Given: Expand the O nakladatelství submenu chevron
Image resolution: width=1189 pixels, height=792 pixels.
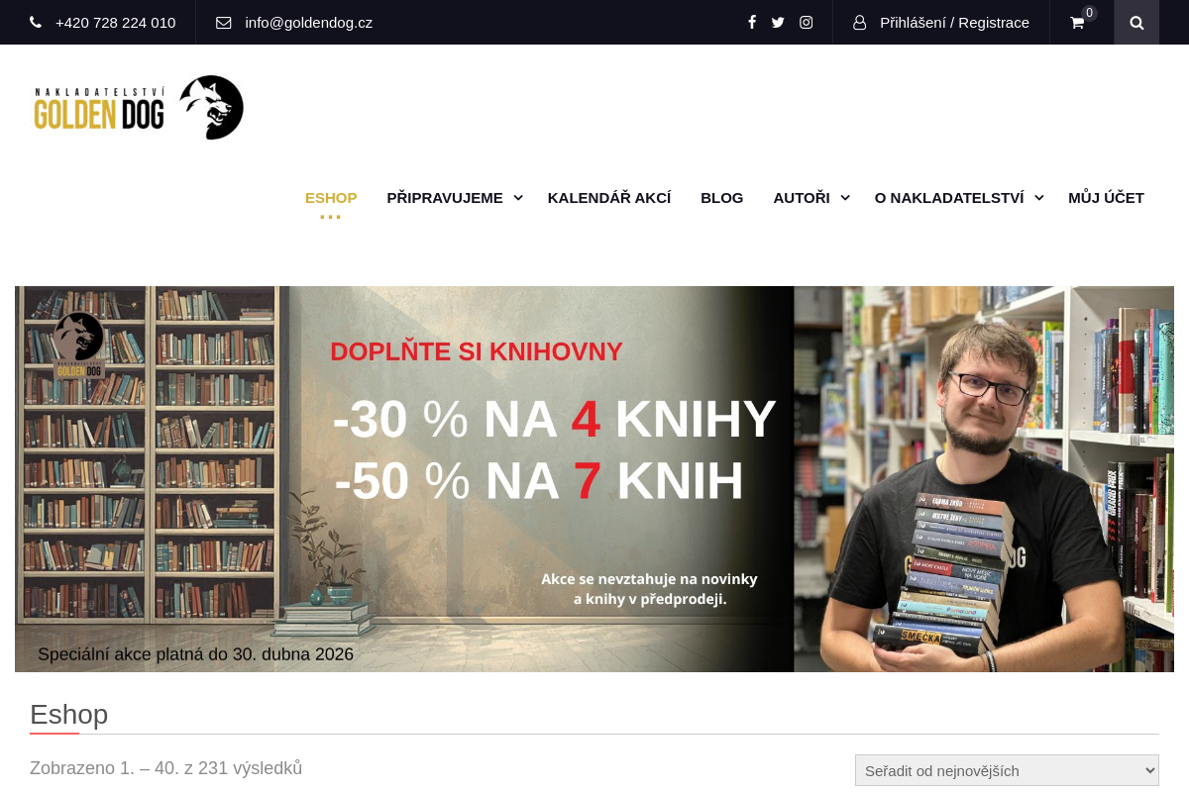Looking at the screenshot, I should pyautogui.click(x=1038, y=198).
